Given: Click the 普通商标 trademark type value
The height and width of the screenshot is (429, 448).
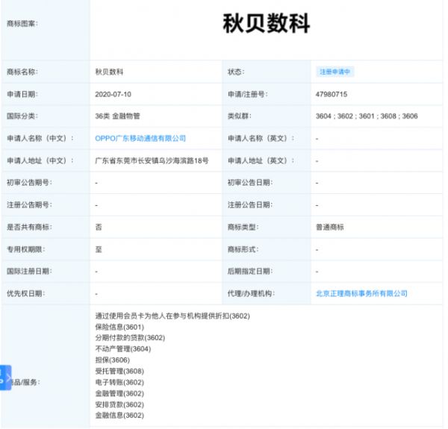Looking at the screenshot, I should [330, 227].
